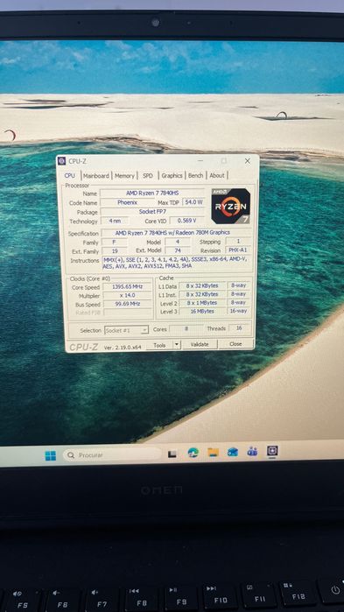Open Outlook from the taskbar
This screenshot has width=344, height=612.
coord(233,452)
